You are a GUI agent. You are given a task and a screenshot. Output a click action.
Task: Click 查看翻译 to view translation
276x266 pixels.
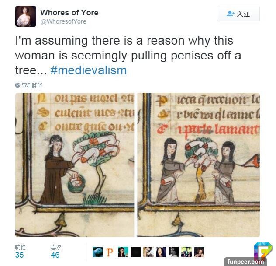point(32,85)
